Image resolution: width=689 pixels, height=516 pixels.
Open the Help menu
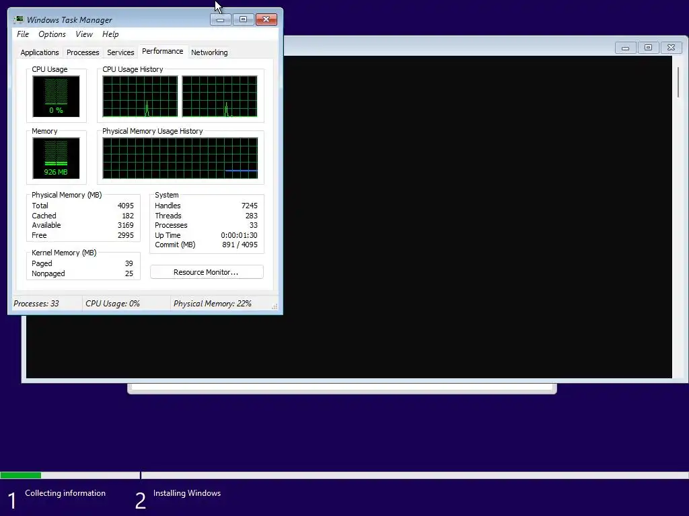[110, 34]
